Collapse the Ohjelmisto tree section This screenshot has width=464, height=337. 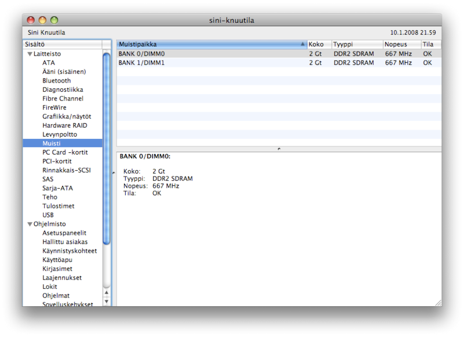[30, 224]
